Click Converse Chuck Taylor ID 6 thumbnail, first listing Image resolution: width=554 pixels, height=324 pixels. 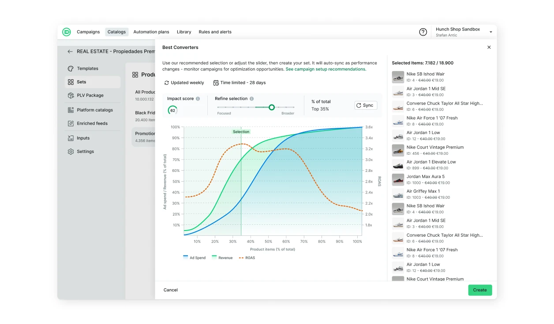click(x=398, y=106)
